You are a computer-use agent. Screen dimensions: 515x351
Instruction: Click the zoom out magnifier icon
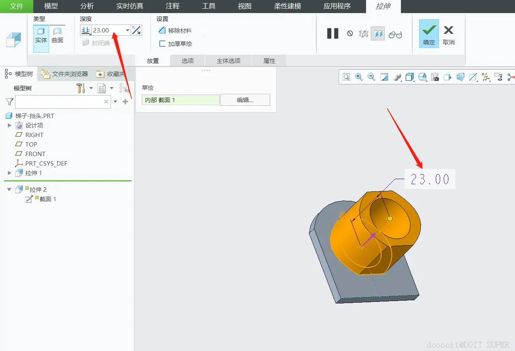click(372, 77)
